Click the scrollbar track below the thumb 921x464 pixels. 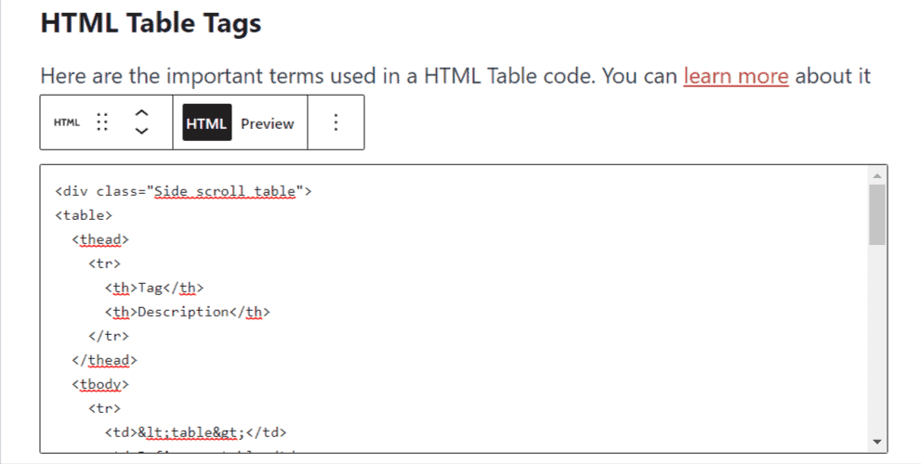(877, 341)
